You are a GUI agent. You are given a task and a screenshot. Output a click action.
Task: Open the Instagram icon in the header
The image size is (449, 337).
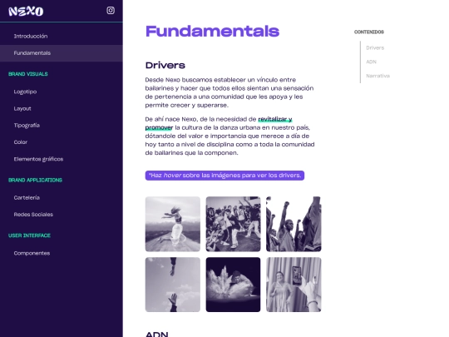(x=111, y=11)
